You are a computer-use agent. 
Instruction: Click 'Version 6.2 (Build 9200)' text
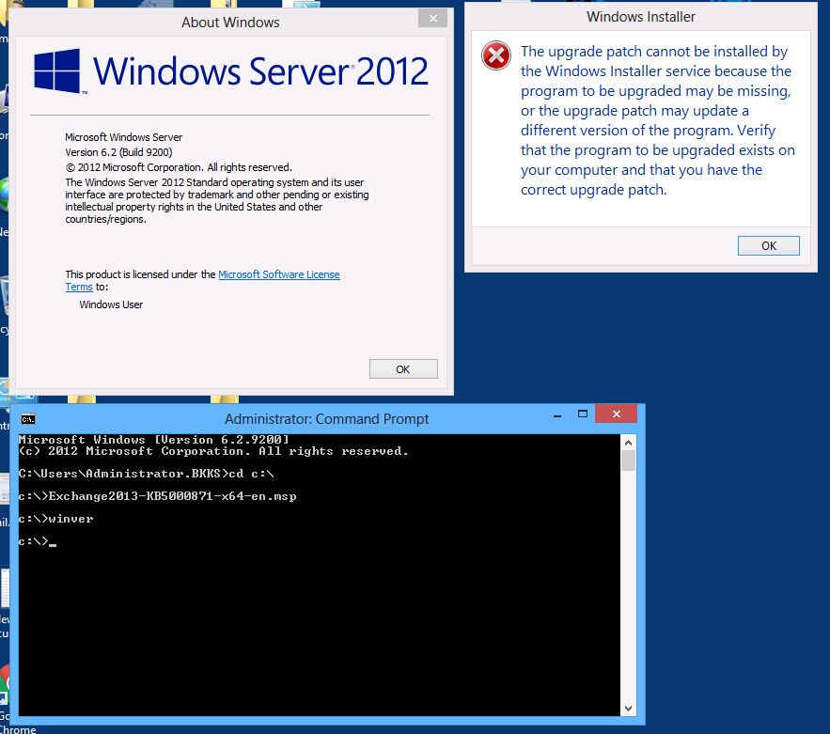click(x=118, y=152)
